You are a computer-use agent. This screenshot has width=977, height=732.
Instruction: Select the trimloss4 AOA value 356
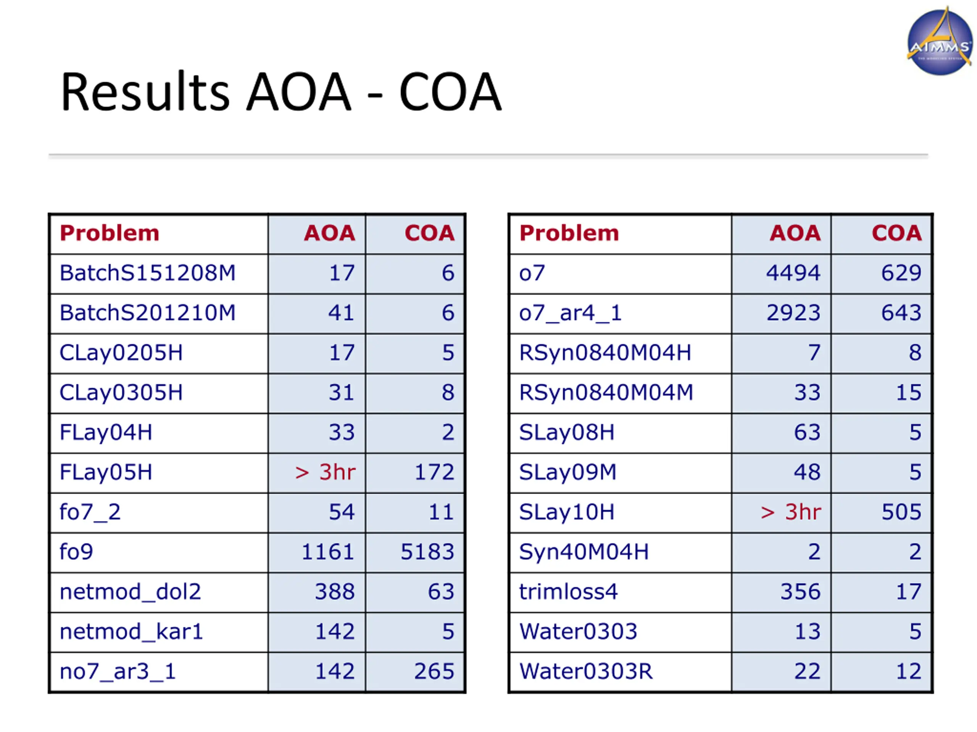(x=800, y=592)
